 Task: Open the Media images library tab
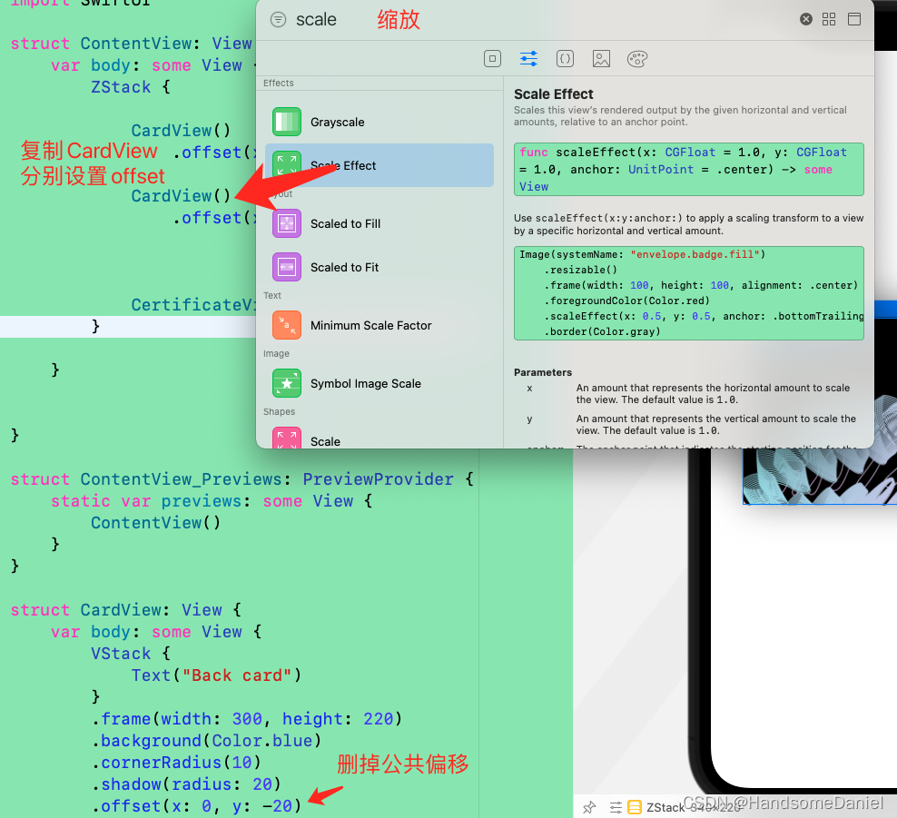[601, 58]
